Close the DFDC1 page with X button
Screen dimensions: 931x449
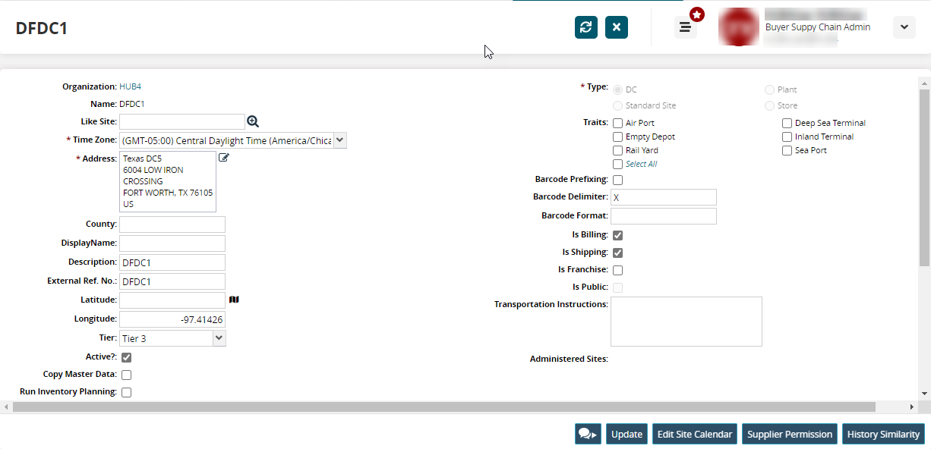pyautogui.click(x=616, y=27)
